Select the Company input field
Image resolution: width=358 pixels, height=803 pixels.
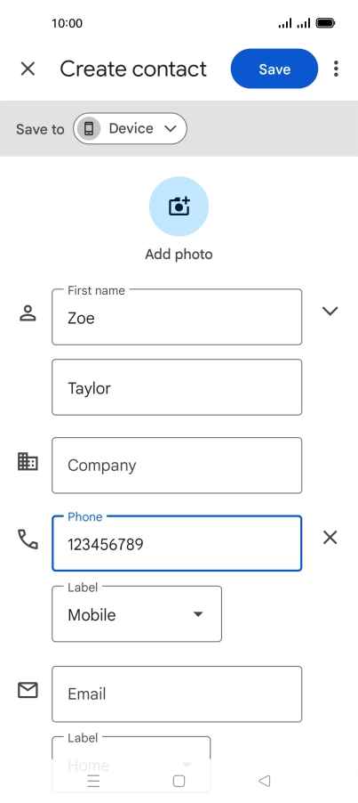click(x=177, y=466)
